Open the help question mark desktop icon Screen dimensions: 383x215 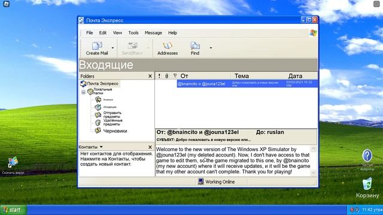pos(367,155)
